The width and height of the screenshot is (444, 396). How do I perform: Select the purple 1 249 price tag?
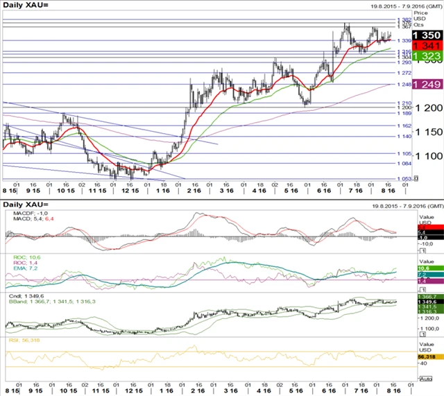coord(427,84)
